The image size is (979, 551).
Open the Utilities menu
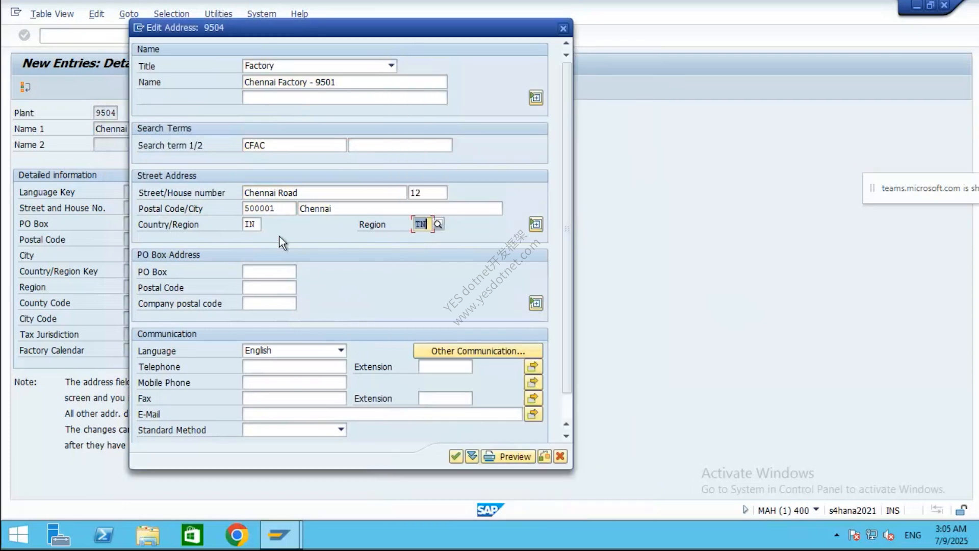(x=218, y=14)
